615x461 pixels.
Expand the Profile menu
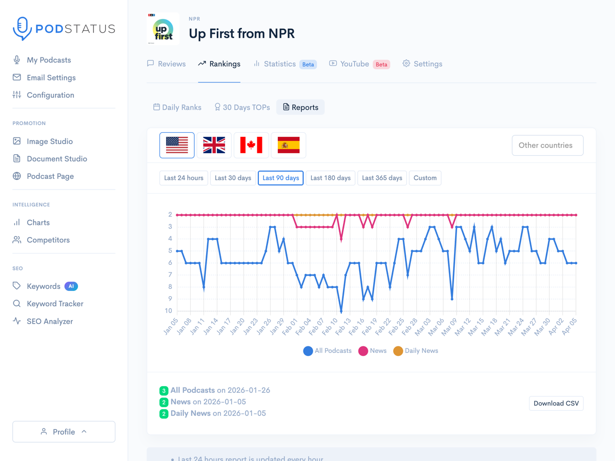[64, 432]
